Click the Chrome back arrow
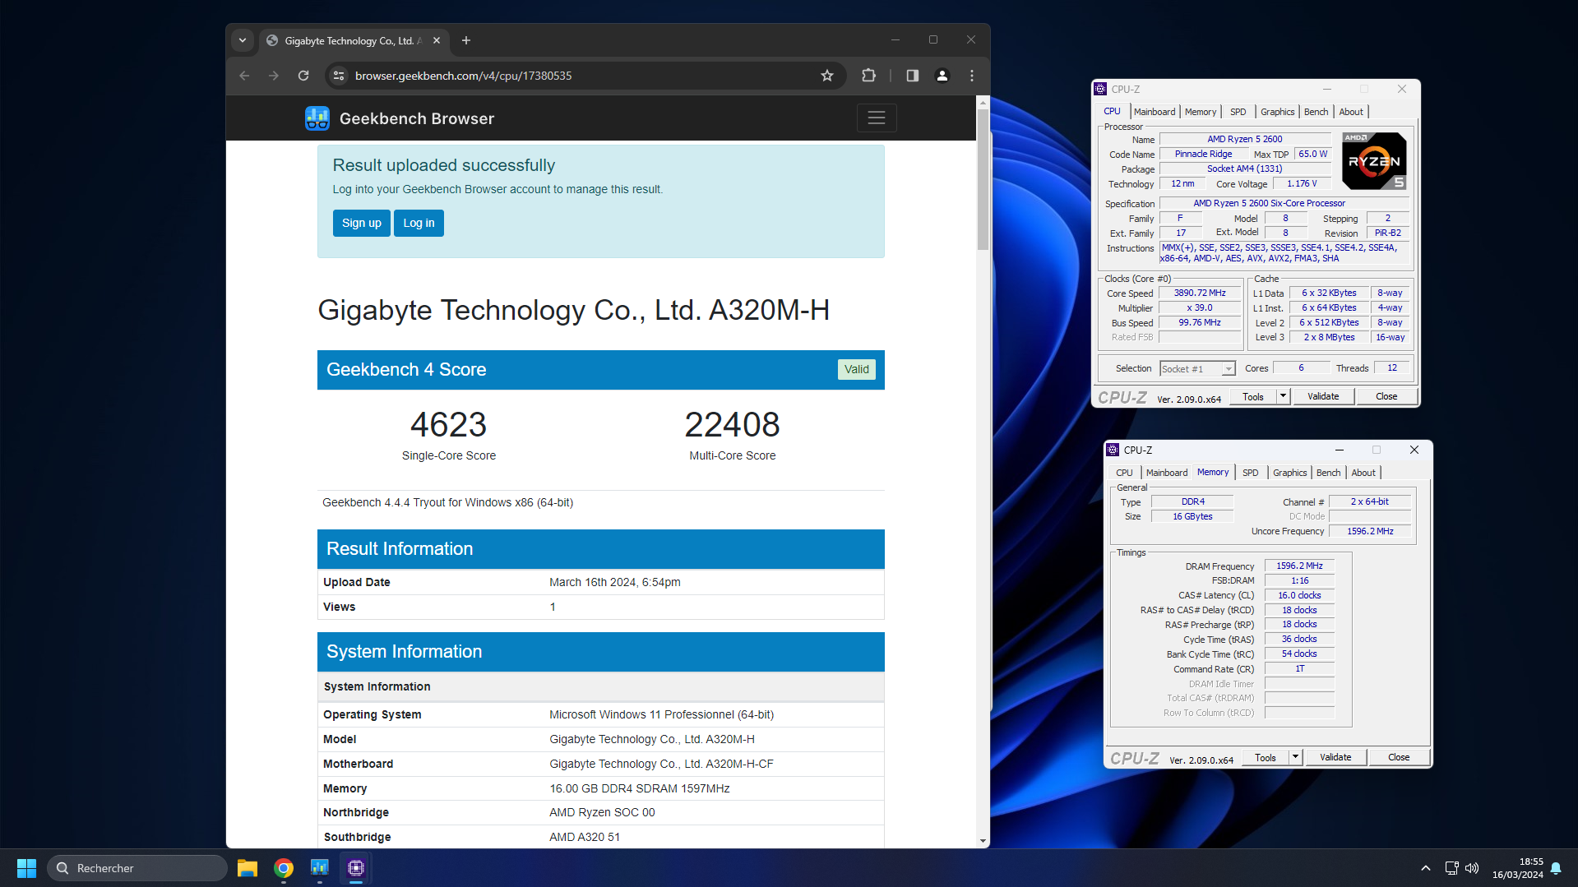Image resolution: width=1578 pixels, height=887 pixels. click(x=244, y=76)
